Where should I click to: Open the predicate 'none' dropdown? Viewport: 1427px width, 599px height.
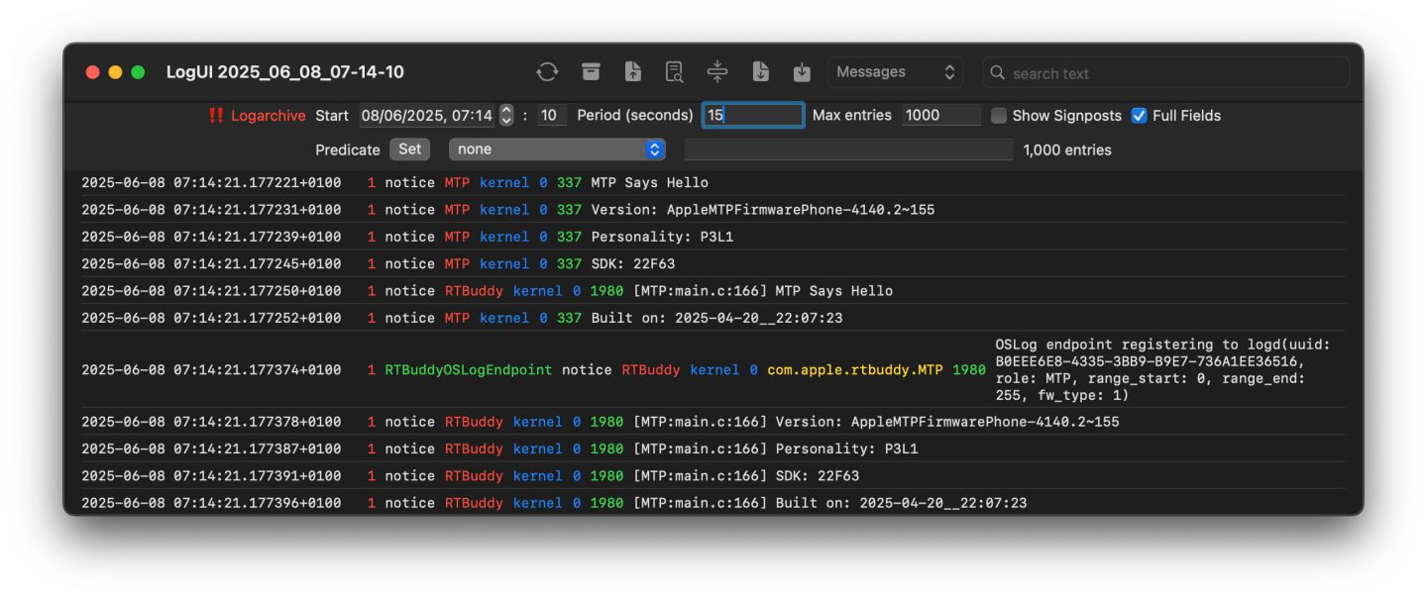tap(557, 150)
